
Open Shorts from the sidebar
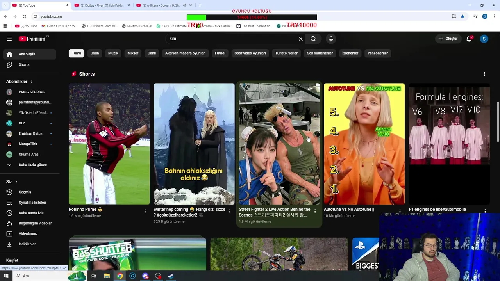pyautogui.click(x=30, y=64)
